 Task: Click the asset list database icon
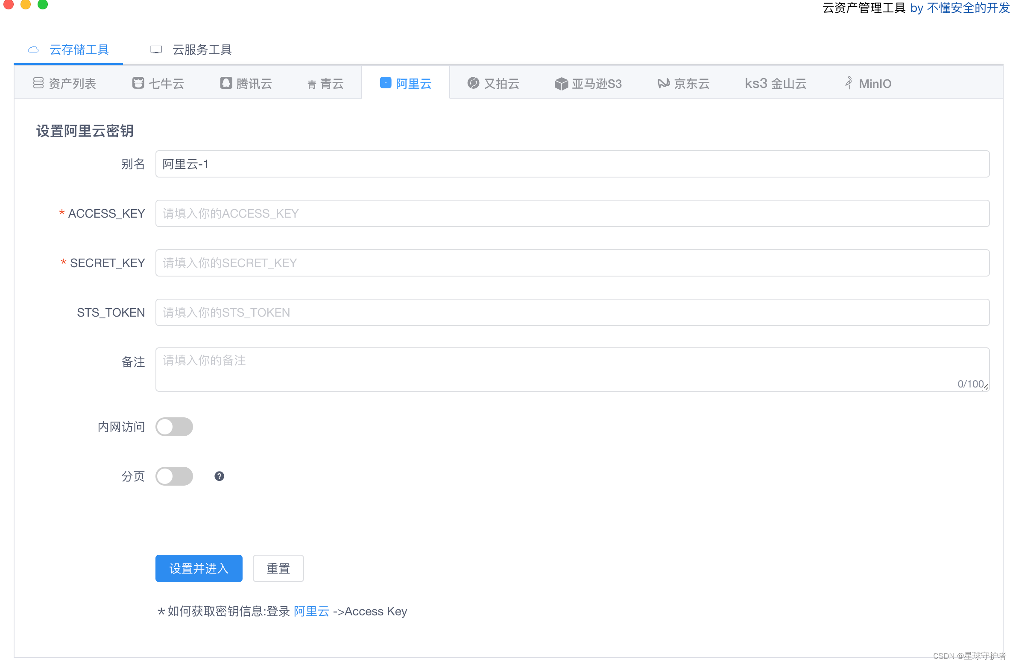pyautogui.click(x=38, y=83)
